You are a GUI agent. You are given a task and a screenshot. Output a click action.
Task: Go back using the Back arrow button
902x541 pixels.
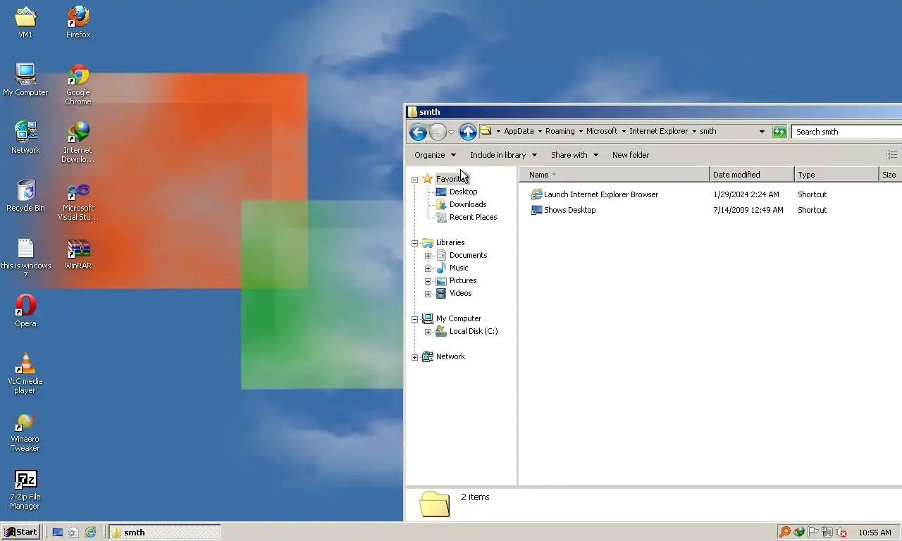[x=418, y=132]
